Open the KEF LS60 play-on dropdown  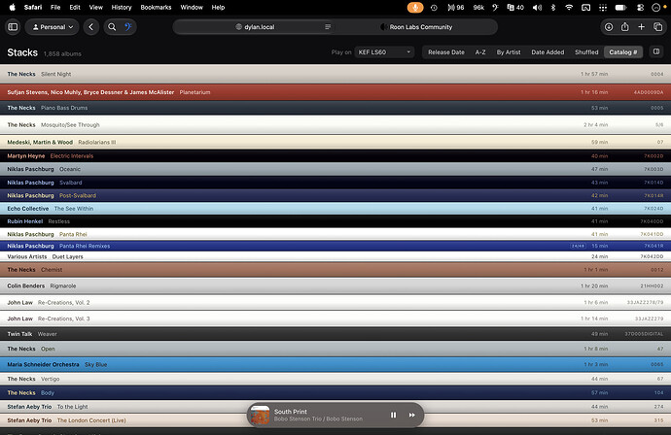tap(384, 52)
